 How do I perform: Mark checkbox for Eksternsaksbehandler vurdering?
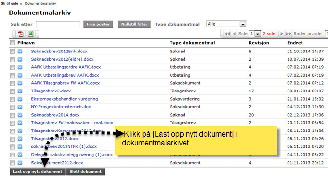13,99
